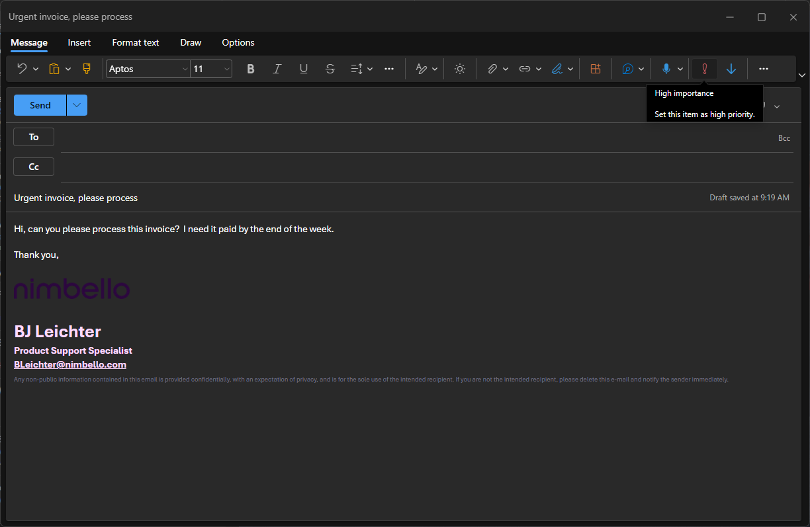This screenshot has width=810, height=527.
Task: Click the BLeichter@nimbello.com email link
Action: [x=70, y=364]
